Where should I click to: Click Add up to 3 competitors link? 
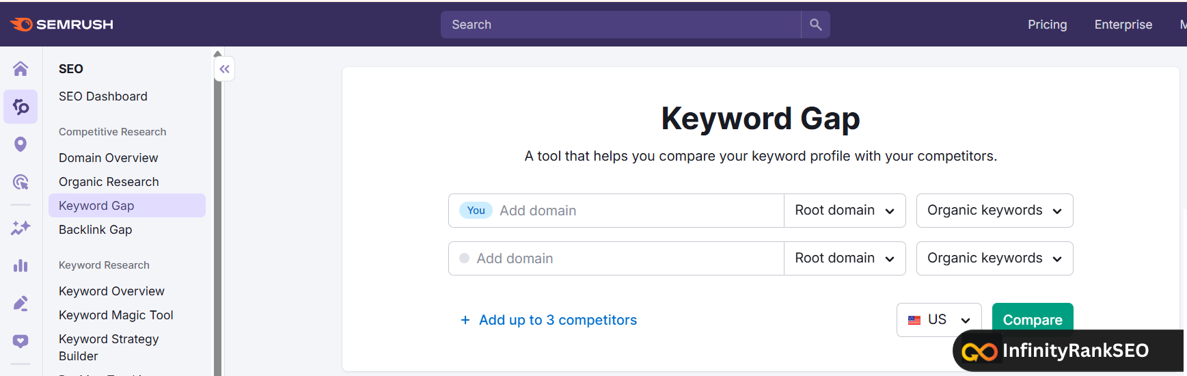point(558,320)
